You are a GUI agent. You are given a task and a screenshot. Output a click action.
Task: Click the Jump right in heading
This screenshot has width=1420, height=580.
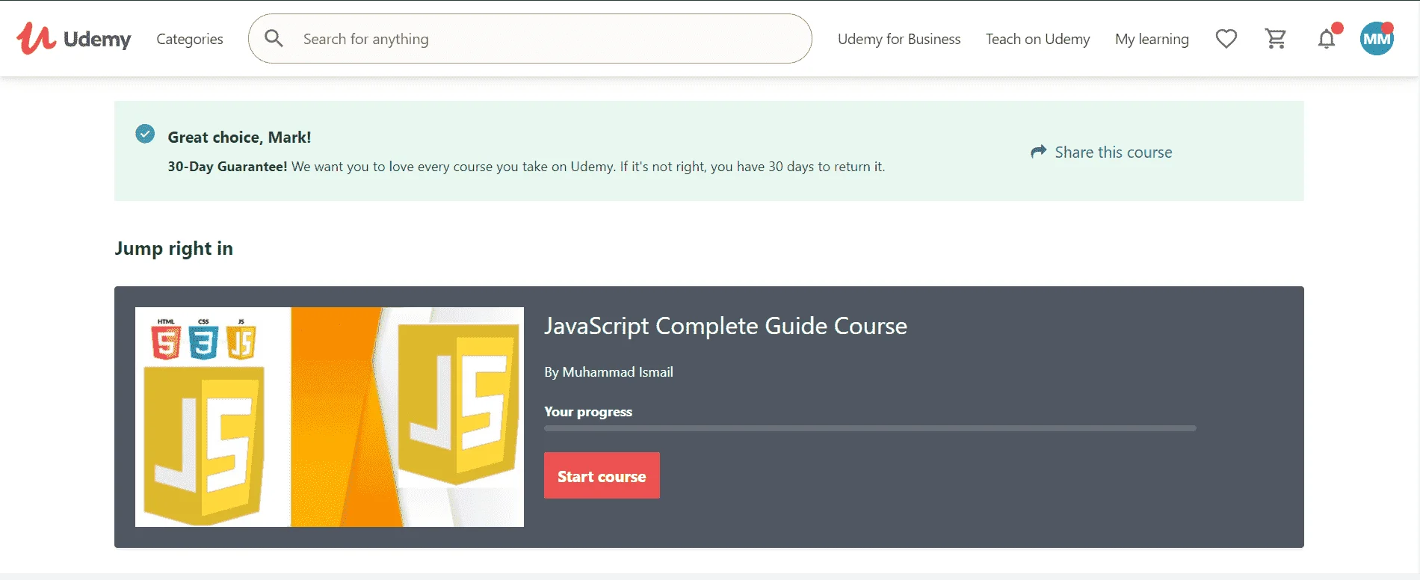[174, 248]
